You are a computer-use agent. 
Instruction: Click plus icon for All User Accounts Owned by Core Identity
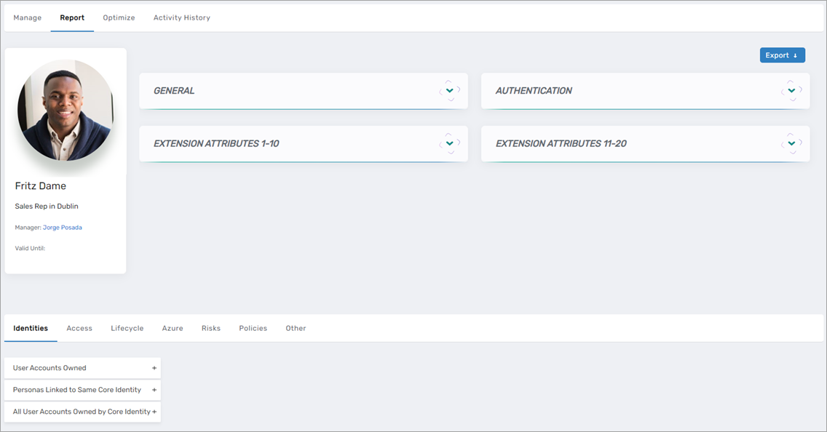coord(154,412)
